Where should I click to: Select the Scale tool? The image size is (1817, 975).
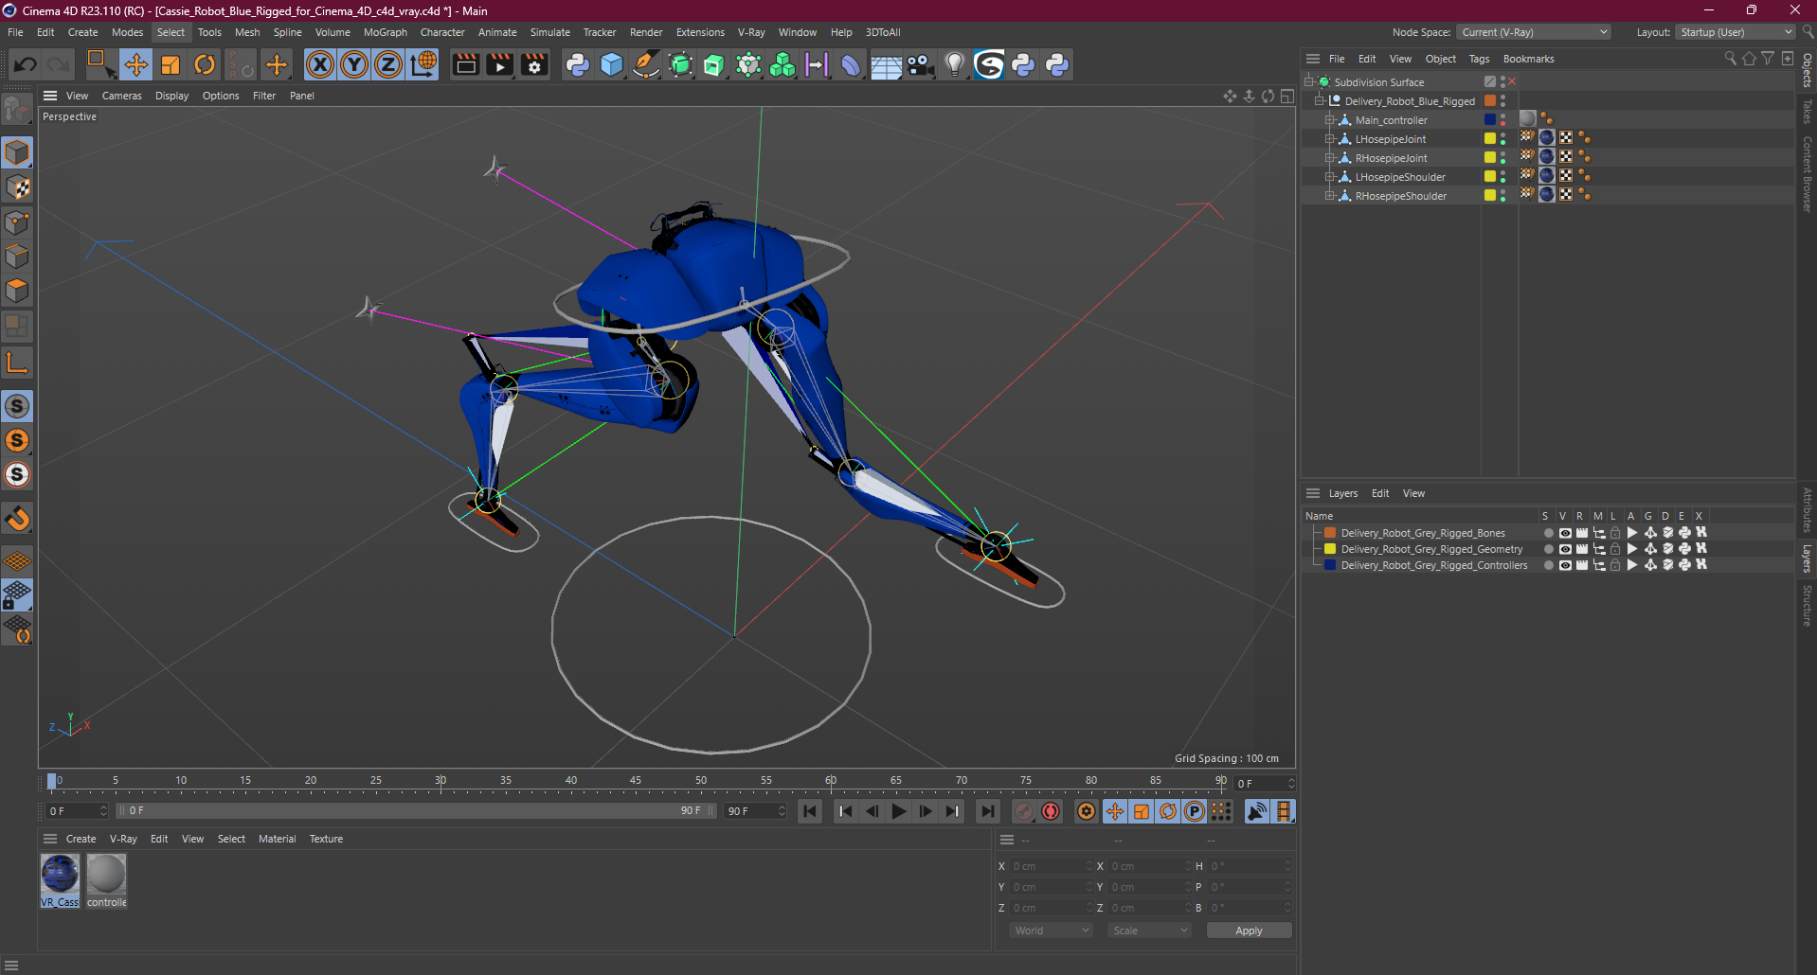coord(171,64)
